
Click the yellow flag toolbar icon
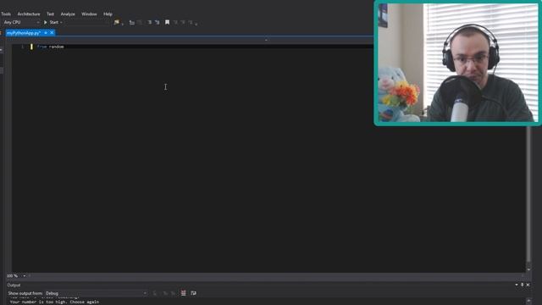point(117,22)
